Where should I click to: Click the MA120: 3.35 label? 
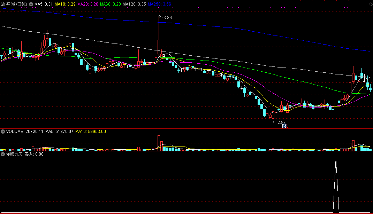[135, 4]
